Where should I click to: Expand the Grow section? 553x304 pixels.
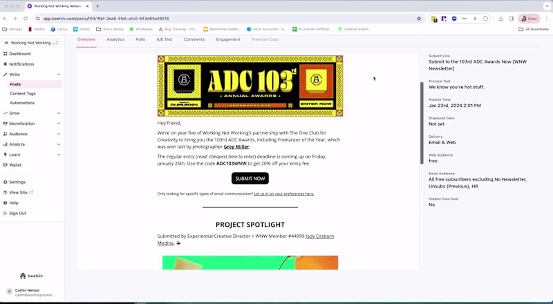59,113
